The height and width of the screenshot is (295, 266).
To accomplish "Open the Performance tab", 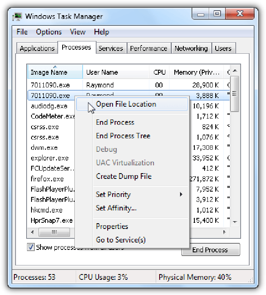I will tap(149, 48).
